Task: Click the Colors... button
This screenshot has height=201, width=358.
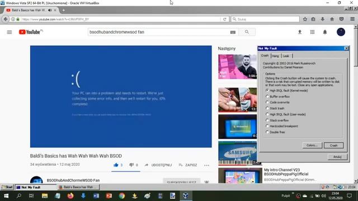Action: tap(312, 145)
